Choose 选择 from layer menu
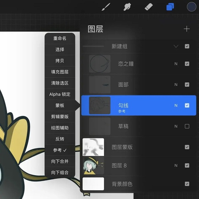The height and width of the screenshot is (199, 199). pos(60,49)
